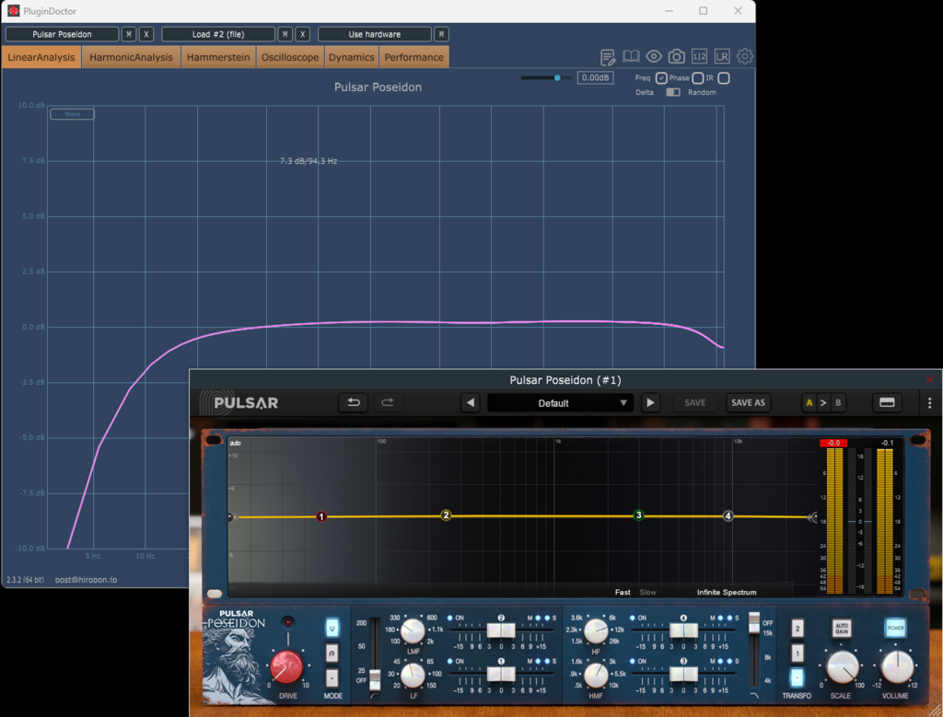Screen dimensions: 943x717
Task: Open the Hammerstein tab
Action: coord(218,57)
